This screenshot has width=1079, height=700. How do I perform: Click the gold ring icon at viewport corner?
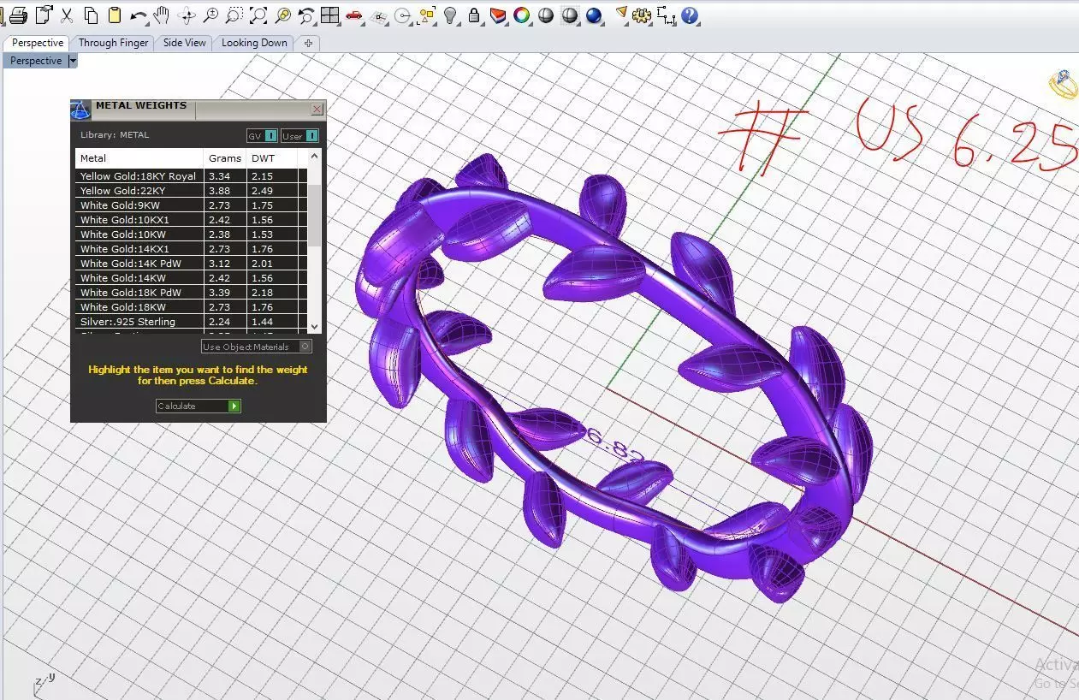click(1064, 84)
